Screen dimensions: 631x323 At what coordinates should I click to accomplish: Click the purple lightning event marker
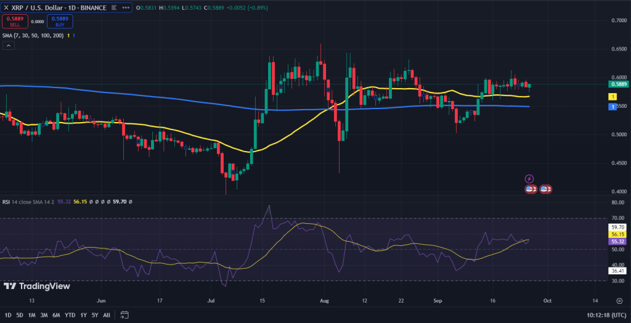(x=529, y=178)
